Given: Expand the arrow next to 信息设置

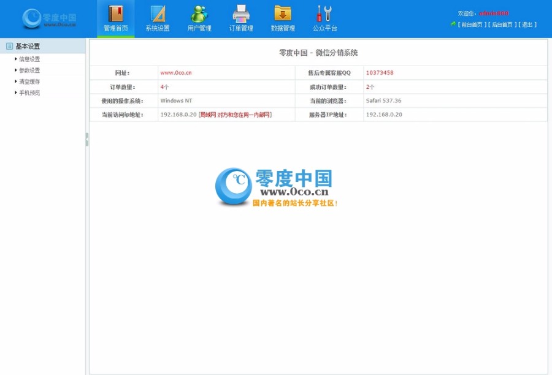Looking at the screenshot, I should [x=16, y=59].
